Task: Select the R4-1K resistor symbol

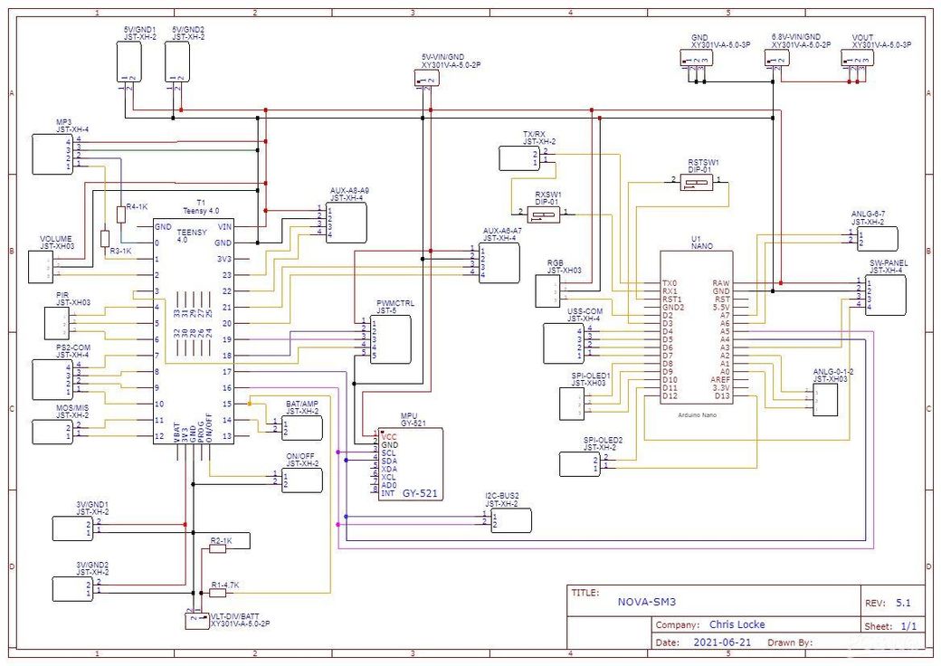Action: tap(120, 214)
